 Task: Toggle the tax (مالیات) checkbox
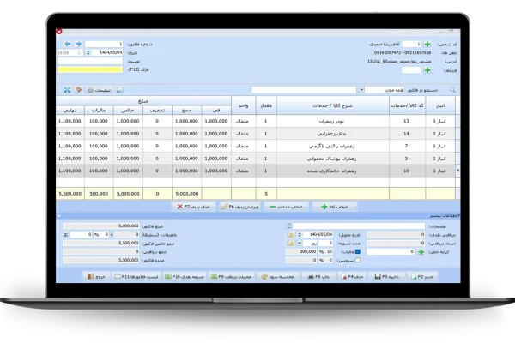pos(358,251)
